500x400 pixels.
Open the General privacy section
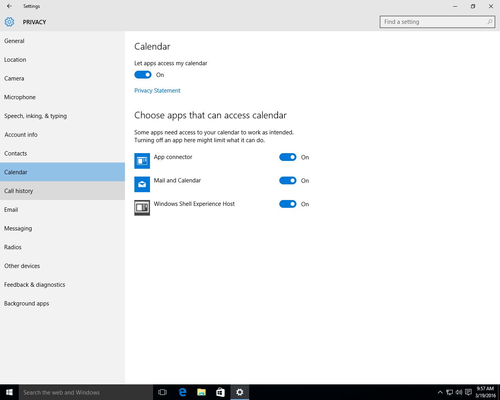62,41
